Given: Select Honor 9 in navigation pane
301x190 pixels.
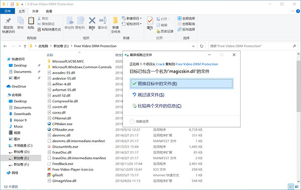Looking at the screenshot, I should 18,120.
